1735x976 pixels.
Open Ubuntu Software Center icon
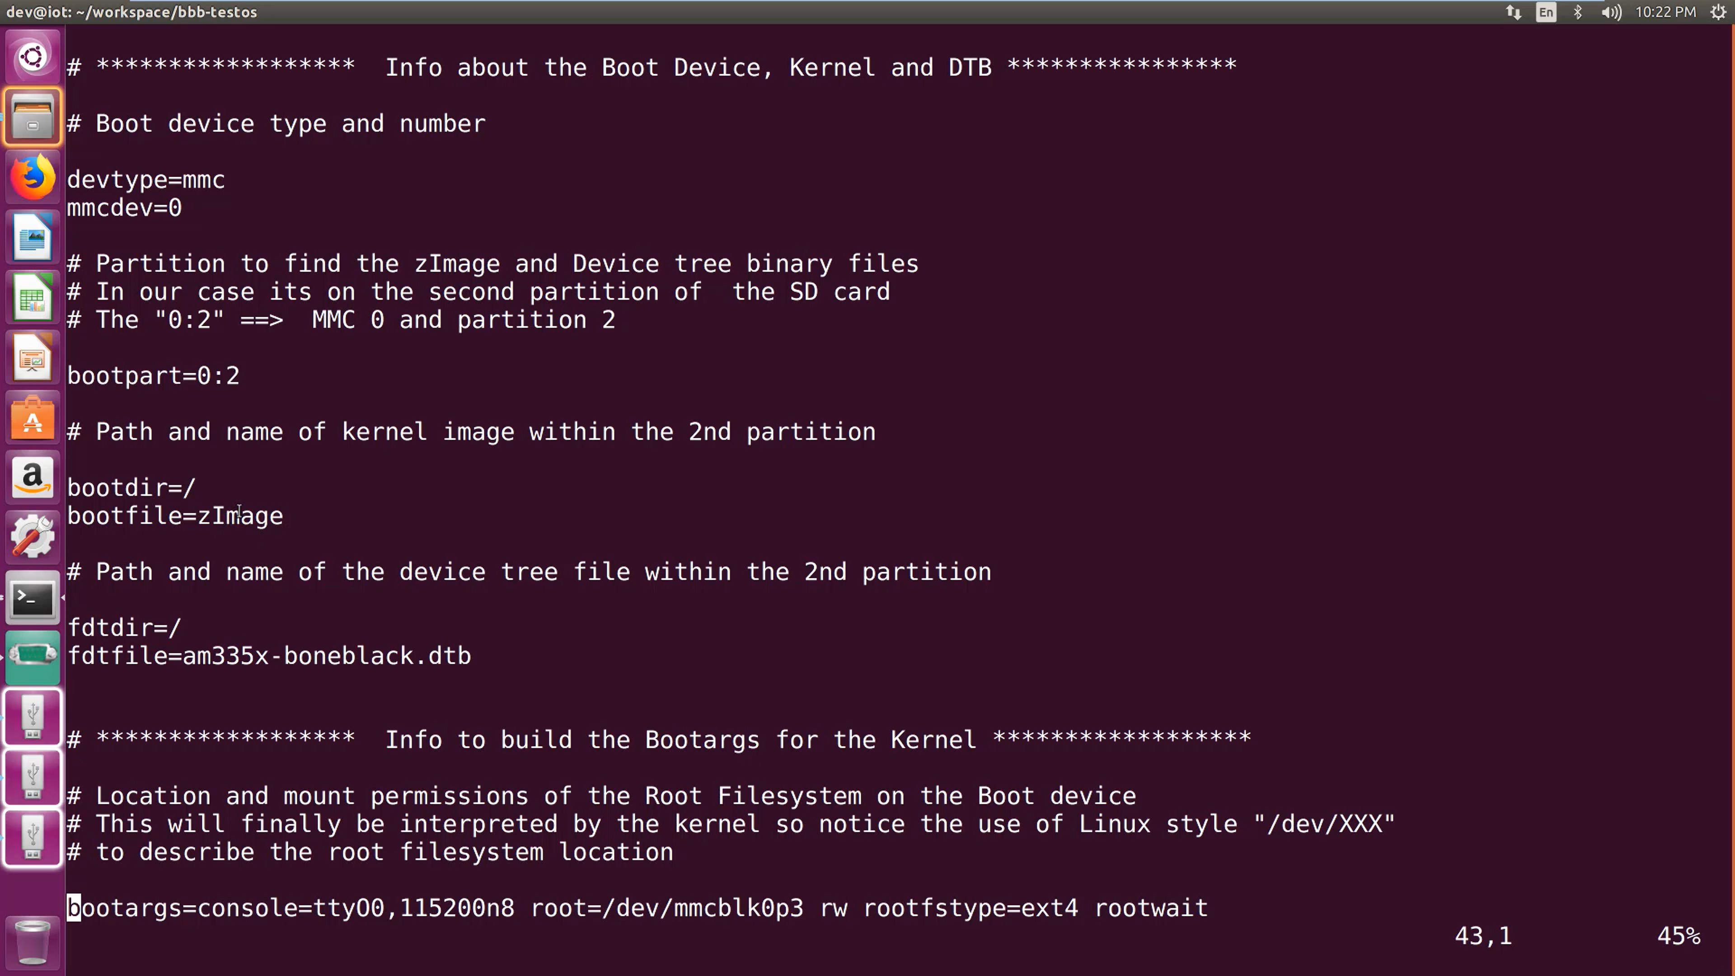pyautogui.click(x=33, y=418)
